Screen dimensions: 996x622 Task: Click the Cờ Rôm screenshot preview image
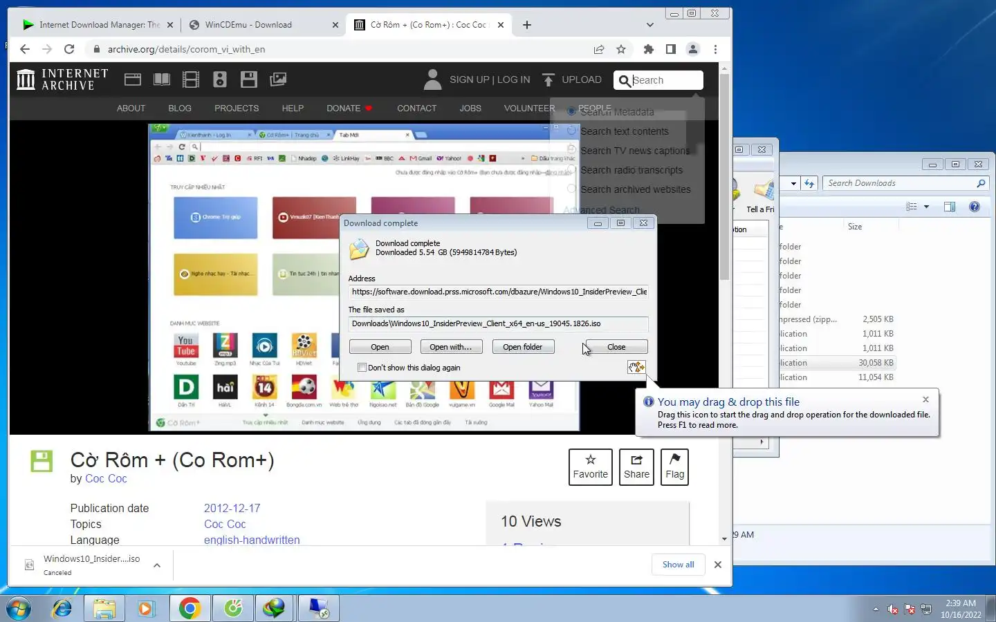pyautogui.click(x=364, y=277)
